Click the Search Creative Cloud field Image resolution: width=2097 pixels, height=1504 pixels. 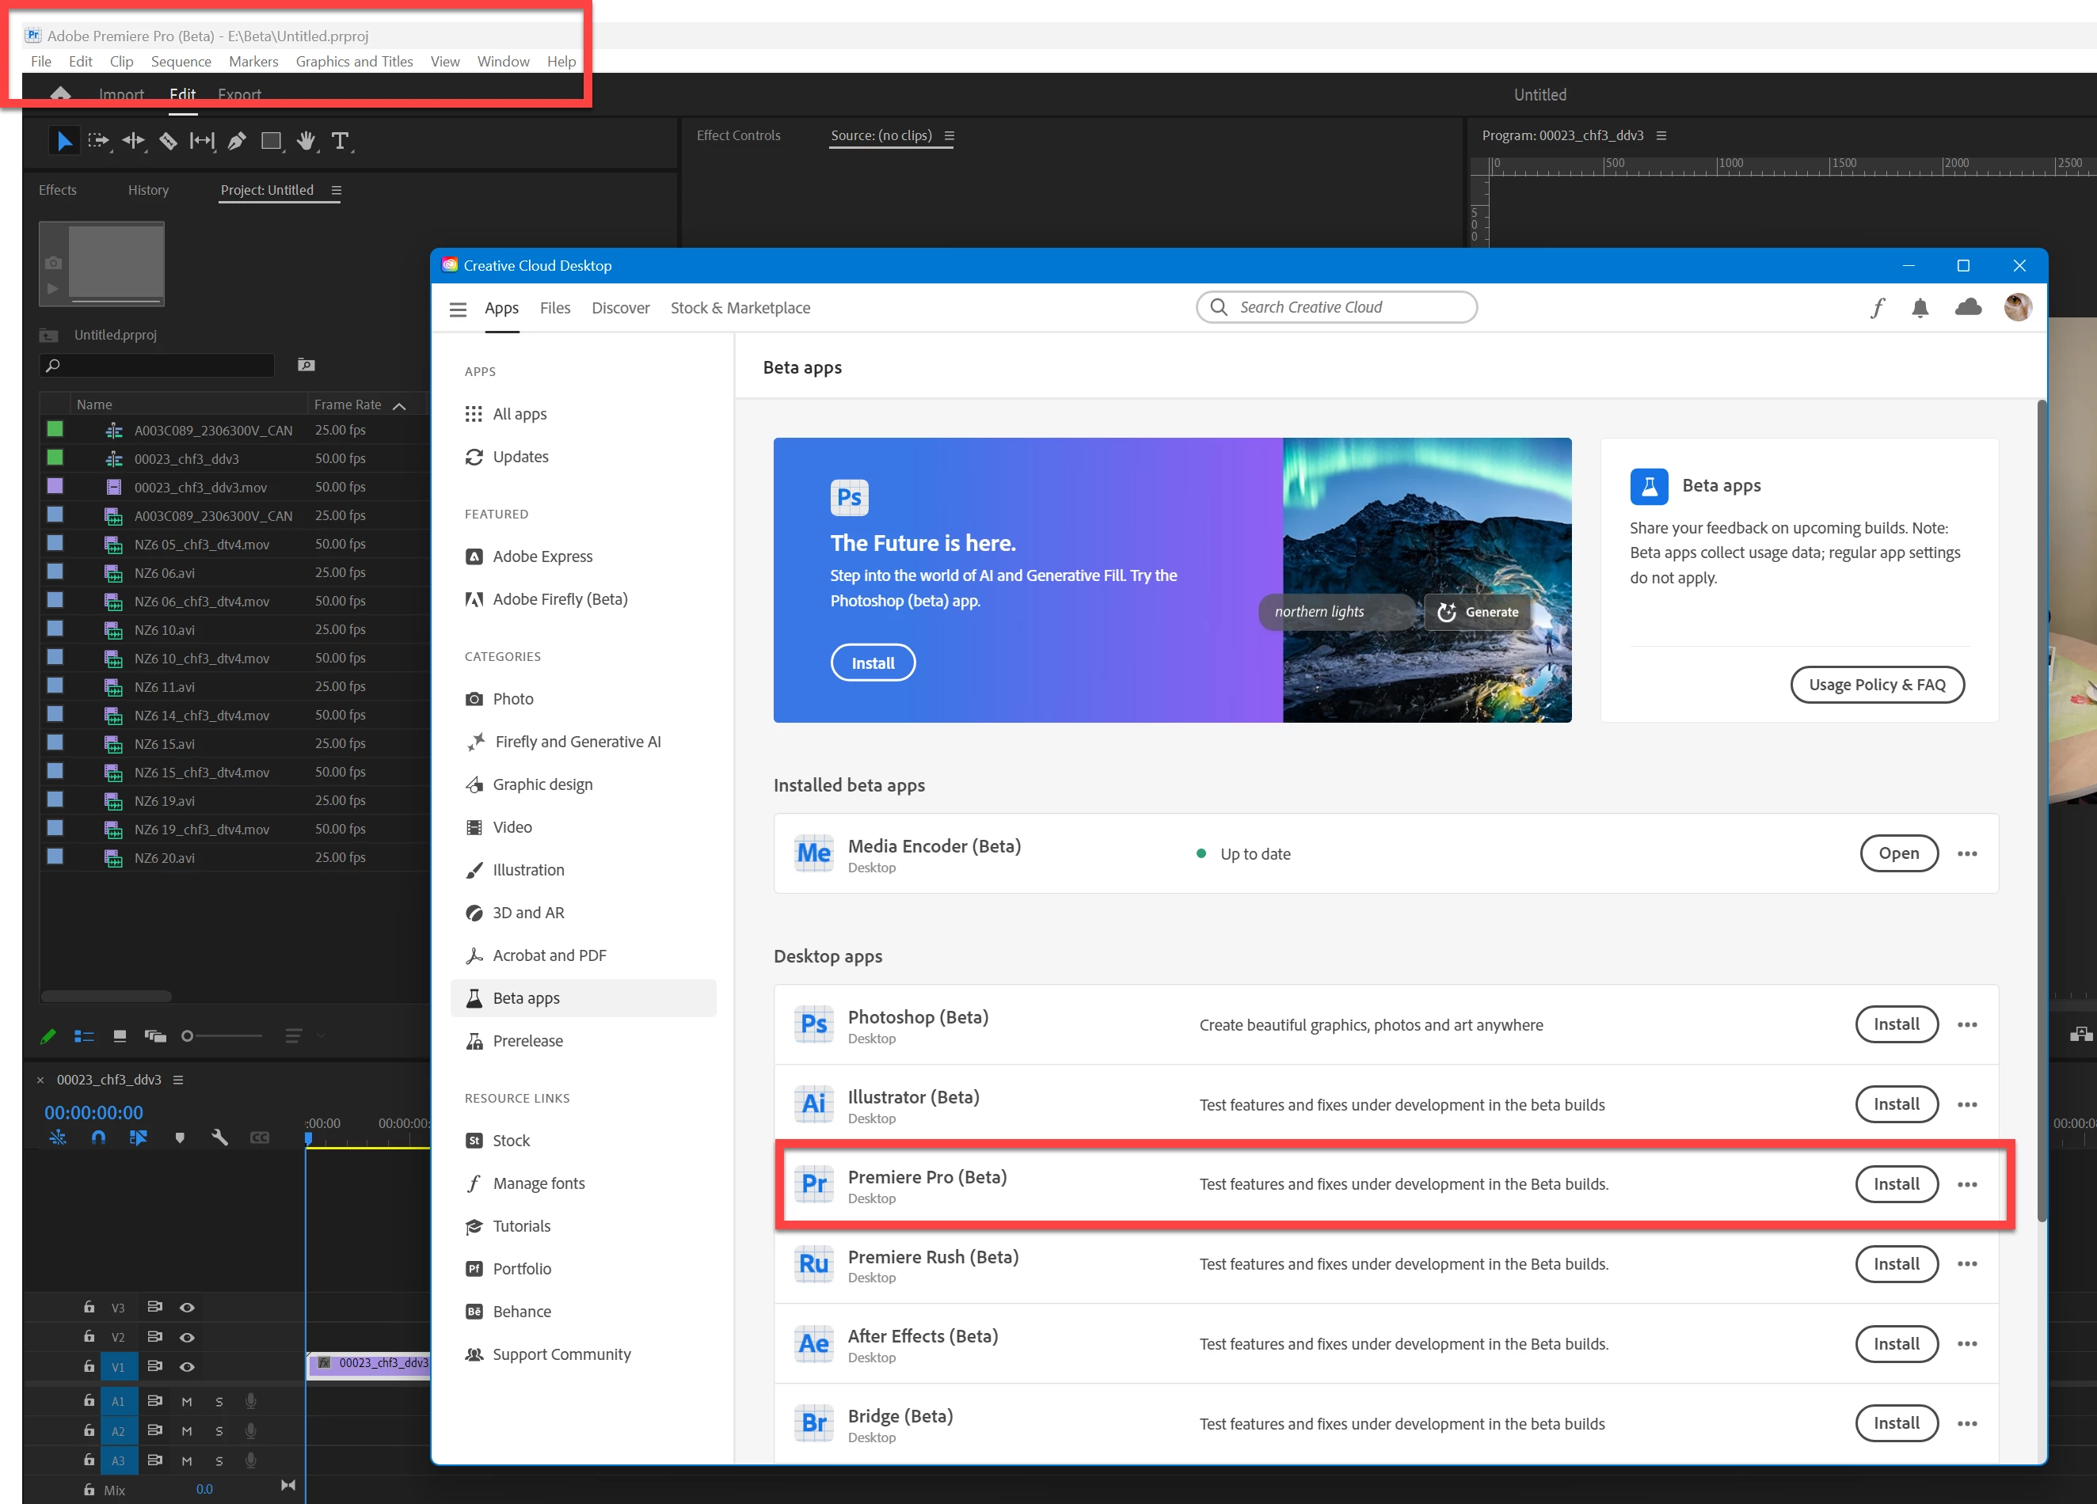(x=1335, y=307)
